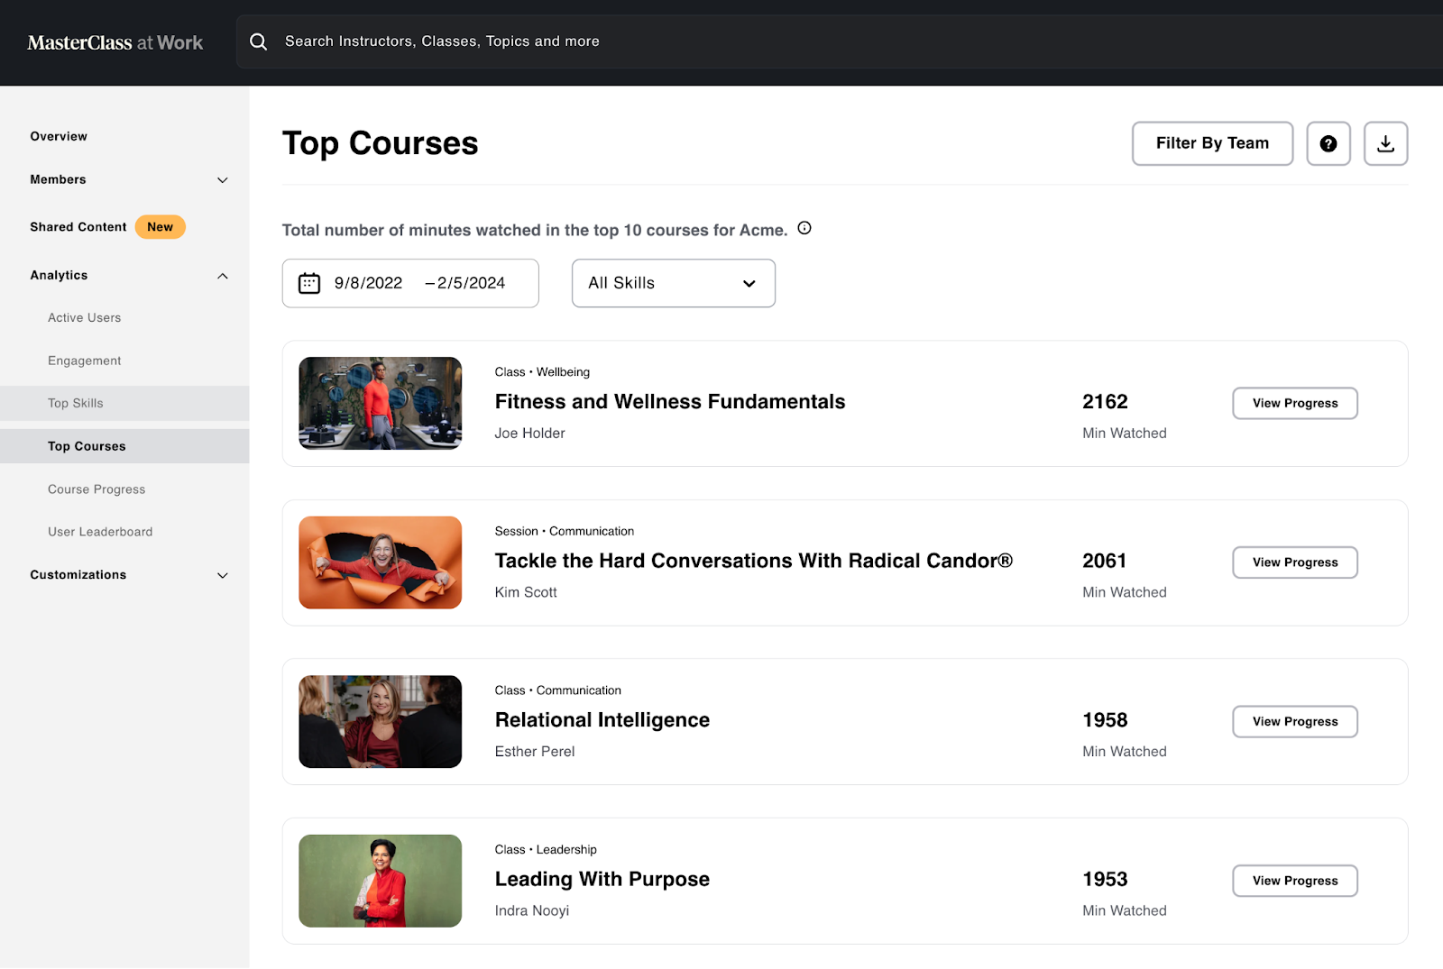Open the calendar icon in date range
The height and width of the screenshot is (969, 1443).
309,283
